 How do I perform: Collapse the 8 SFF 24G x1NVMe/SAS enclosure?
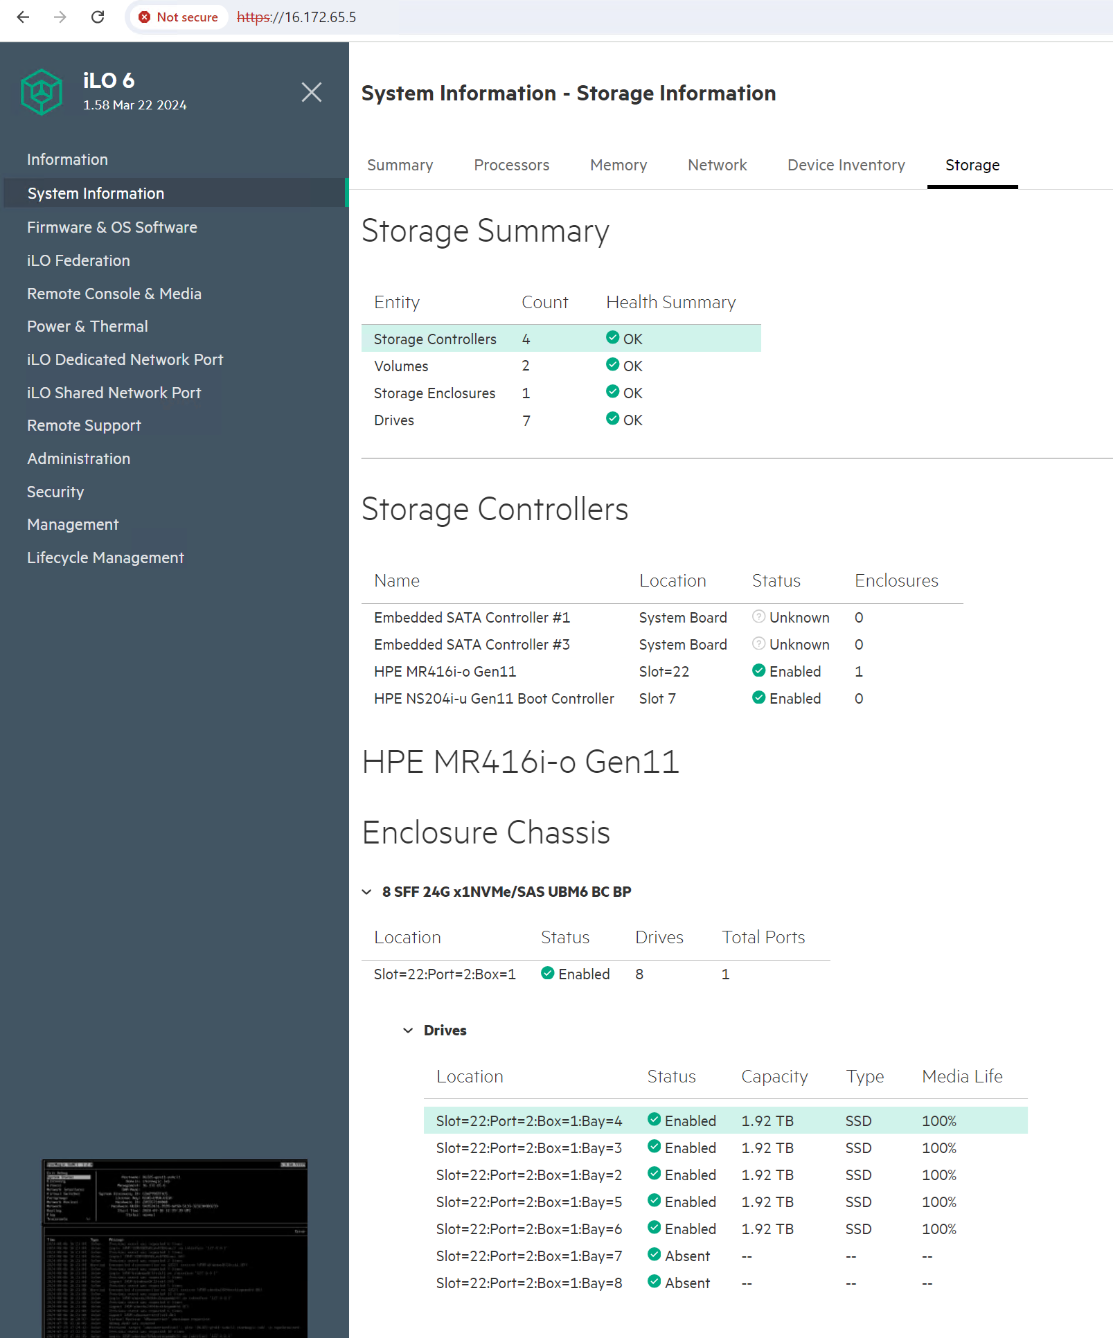pos(367,891)
